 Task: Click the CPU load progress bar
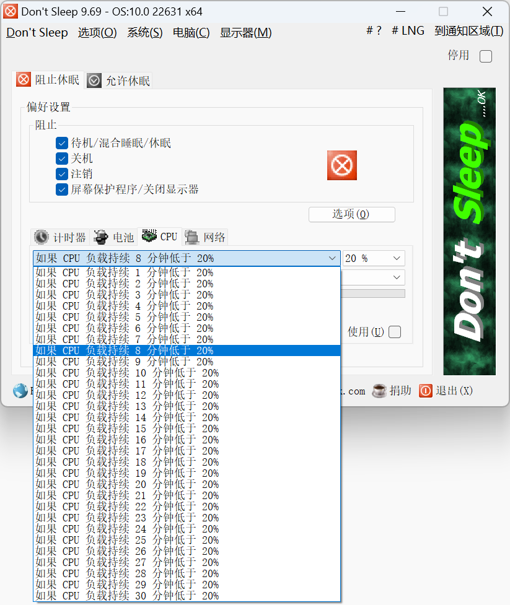click(373, 294)
